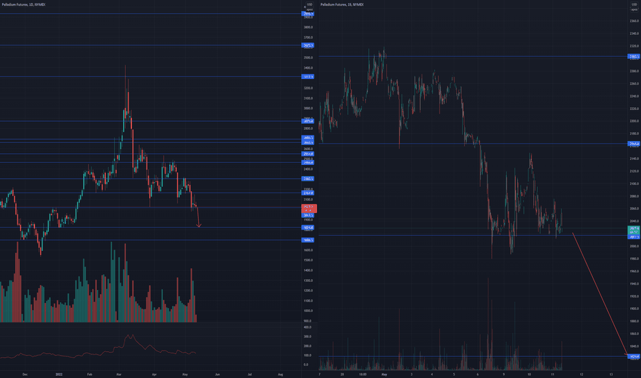Click the Feb label on the daily time axis
The image size is (641, 378).
[x=89, y=375]
